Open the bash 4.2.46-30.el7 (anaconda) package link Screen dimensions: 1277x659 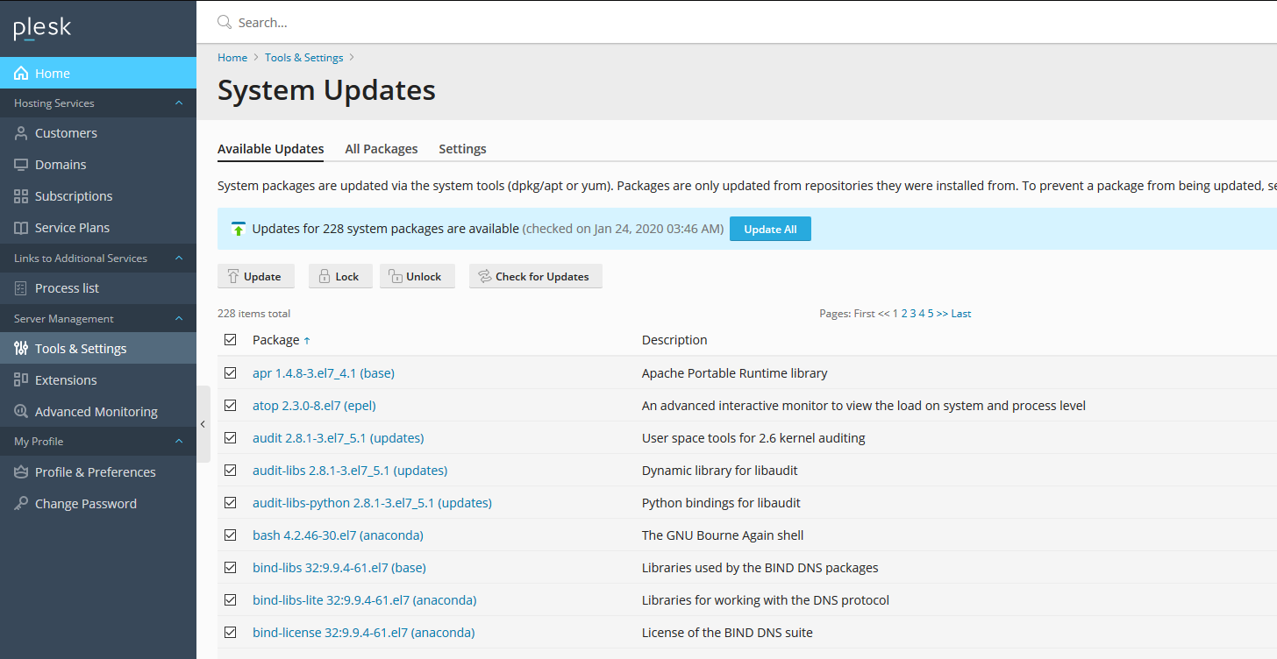338,535
